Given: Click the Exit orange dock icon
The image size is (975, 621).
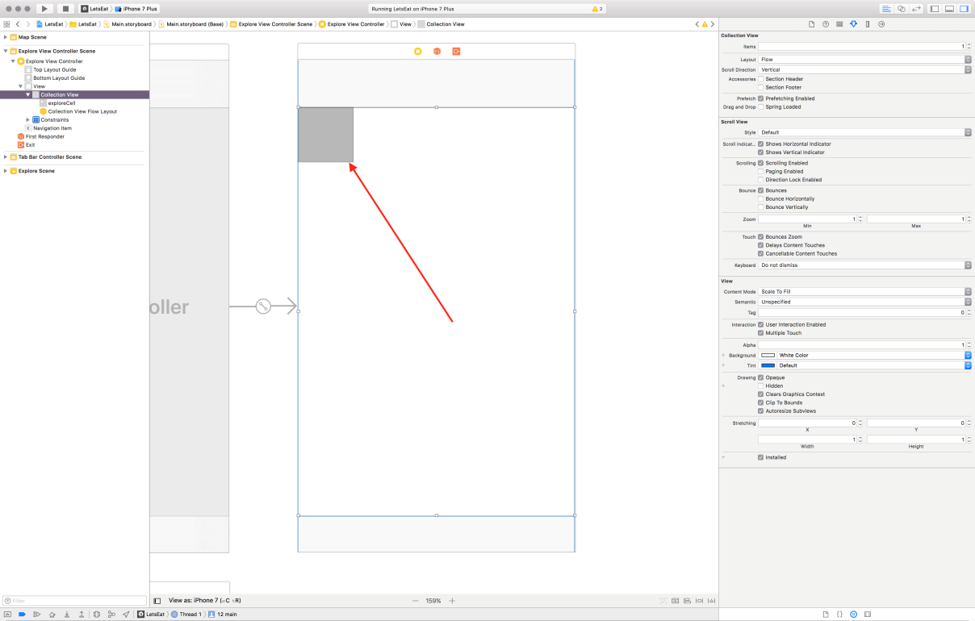Looking at the screenshot, I should 456,51.
